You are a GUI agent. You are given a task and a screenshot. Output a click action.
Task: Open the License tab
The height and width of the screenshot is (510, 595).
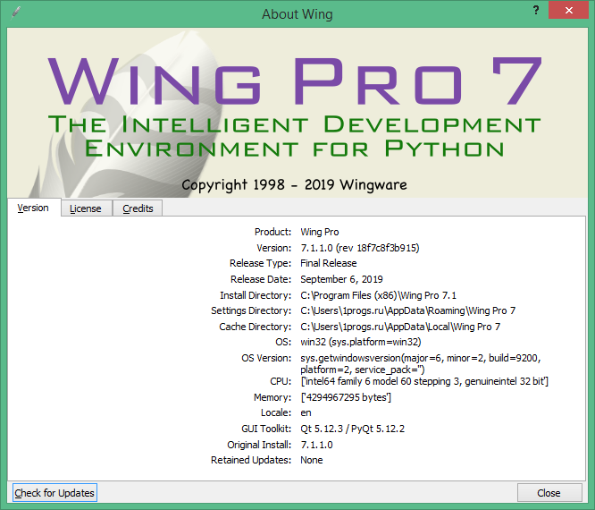click(86, 208)
